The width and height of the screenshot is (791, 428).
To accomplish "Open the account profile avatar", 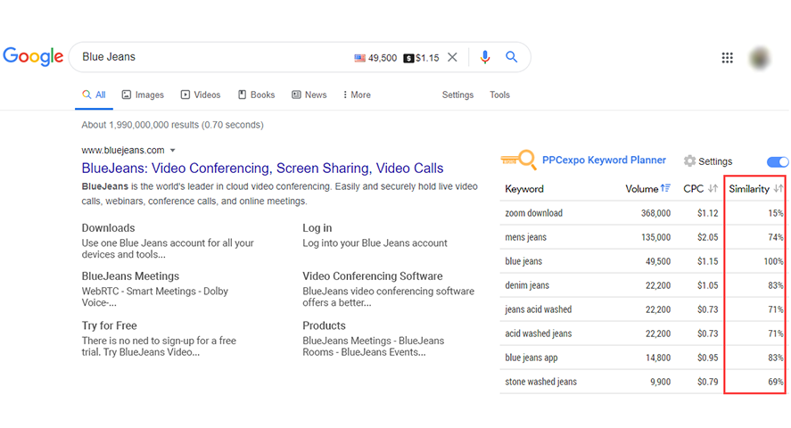I will click(x=759, y=58).
